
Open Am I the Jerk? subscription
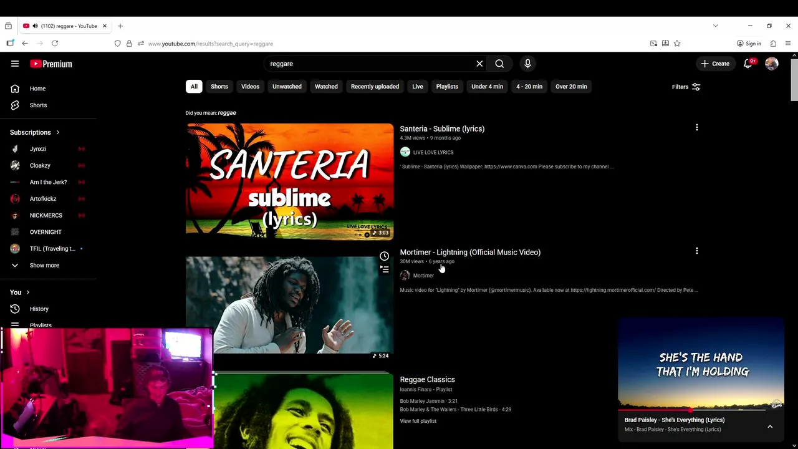coord(49,182)
